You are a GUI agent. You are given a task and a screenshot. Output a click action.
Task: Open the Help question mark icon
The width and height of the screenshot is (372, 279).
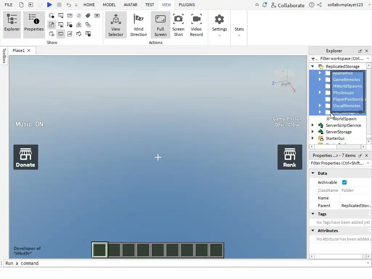click(x=312, y=5)
